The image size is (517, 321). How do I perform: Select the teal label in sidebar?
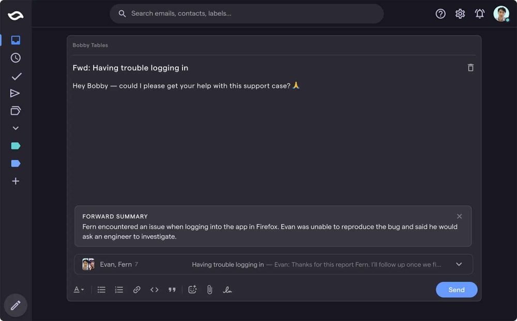coord(16,146)
